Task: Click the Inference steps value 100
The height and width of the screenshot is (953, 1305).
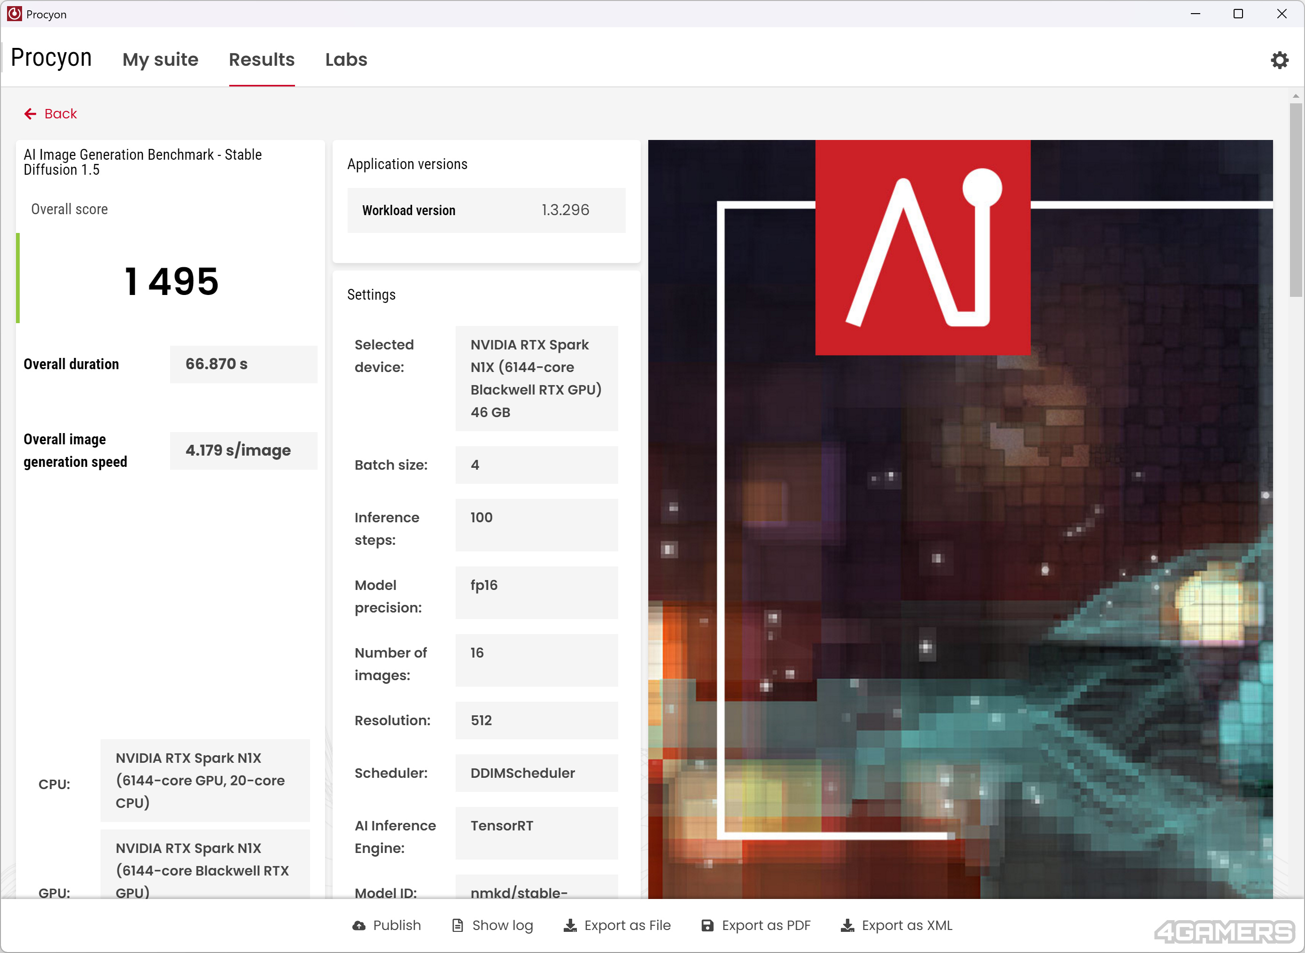Action: (x=536, y=525)
